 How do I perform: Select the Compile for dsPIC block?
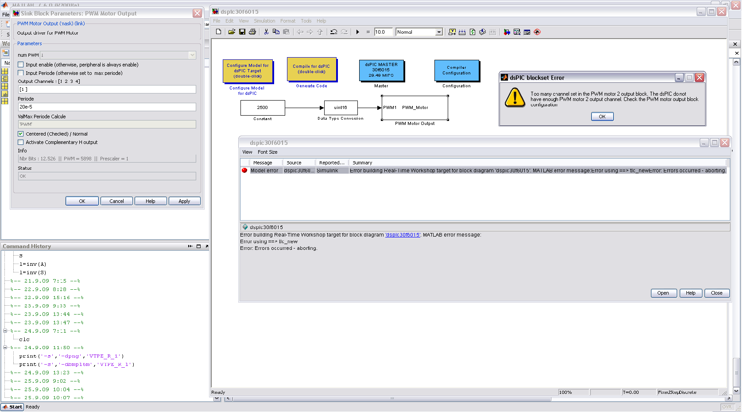(x=311, y=69)
